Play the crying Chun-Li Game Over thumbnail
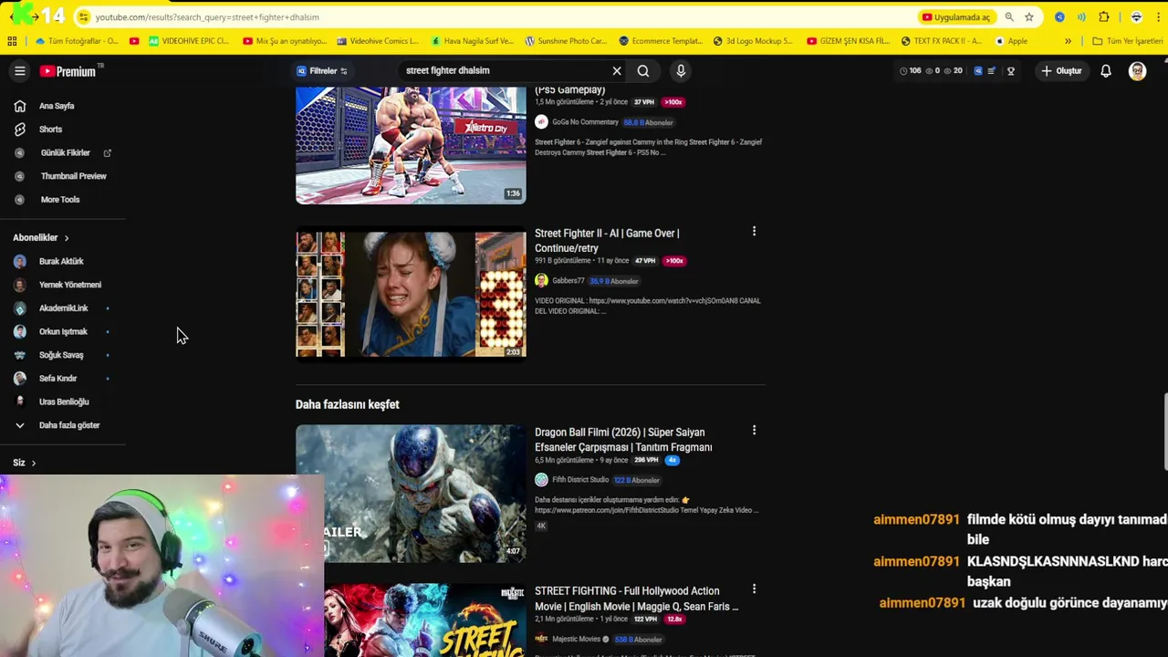This screenshot has height=657, width=1168. [x=411, y=293]
